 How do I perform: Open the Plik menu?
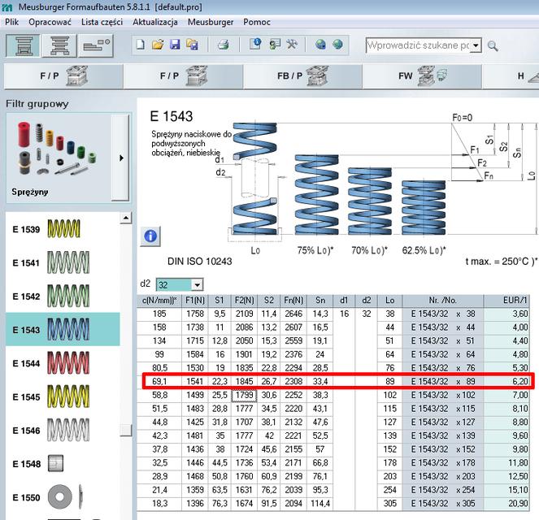point(11,22)
